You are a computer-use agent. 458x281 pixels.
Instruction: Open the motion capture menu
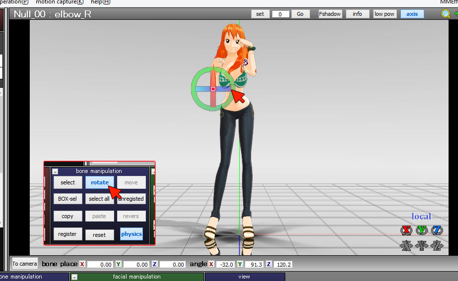[x=60, y=2]
